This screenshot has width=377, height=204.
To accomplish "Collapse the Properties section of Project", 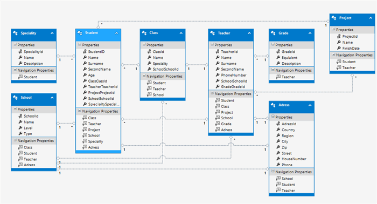I will tap(333, 29).
